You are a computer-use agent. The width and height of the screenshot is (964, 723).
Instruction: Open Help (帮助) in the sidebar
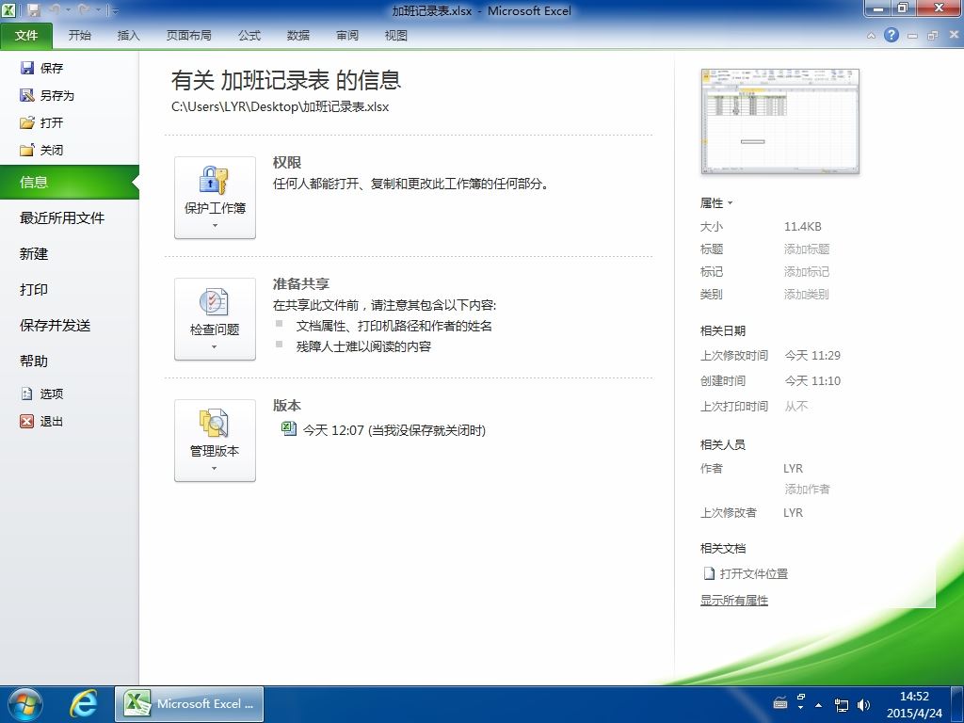click(34, 361)
